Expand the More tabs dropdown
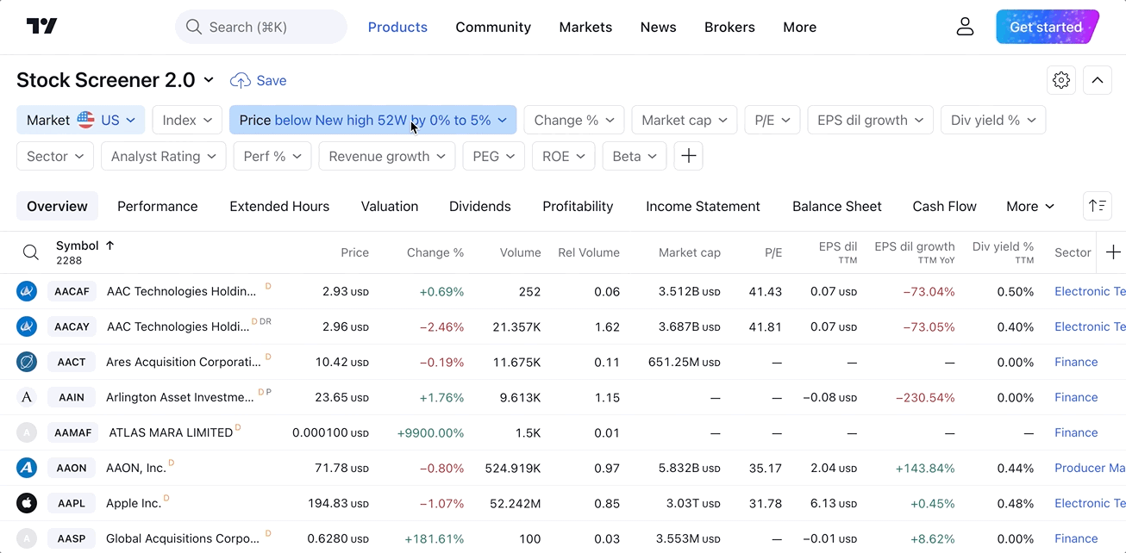 coord(1030,206)
